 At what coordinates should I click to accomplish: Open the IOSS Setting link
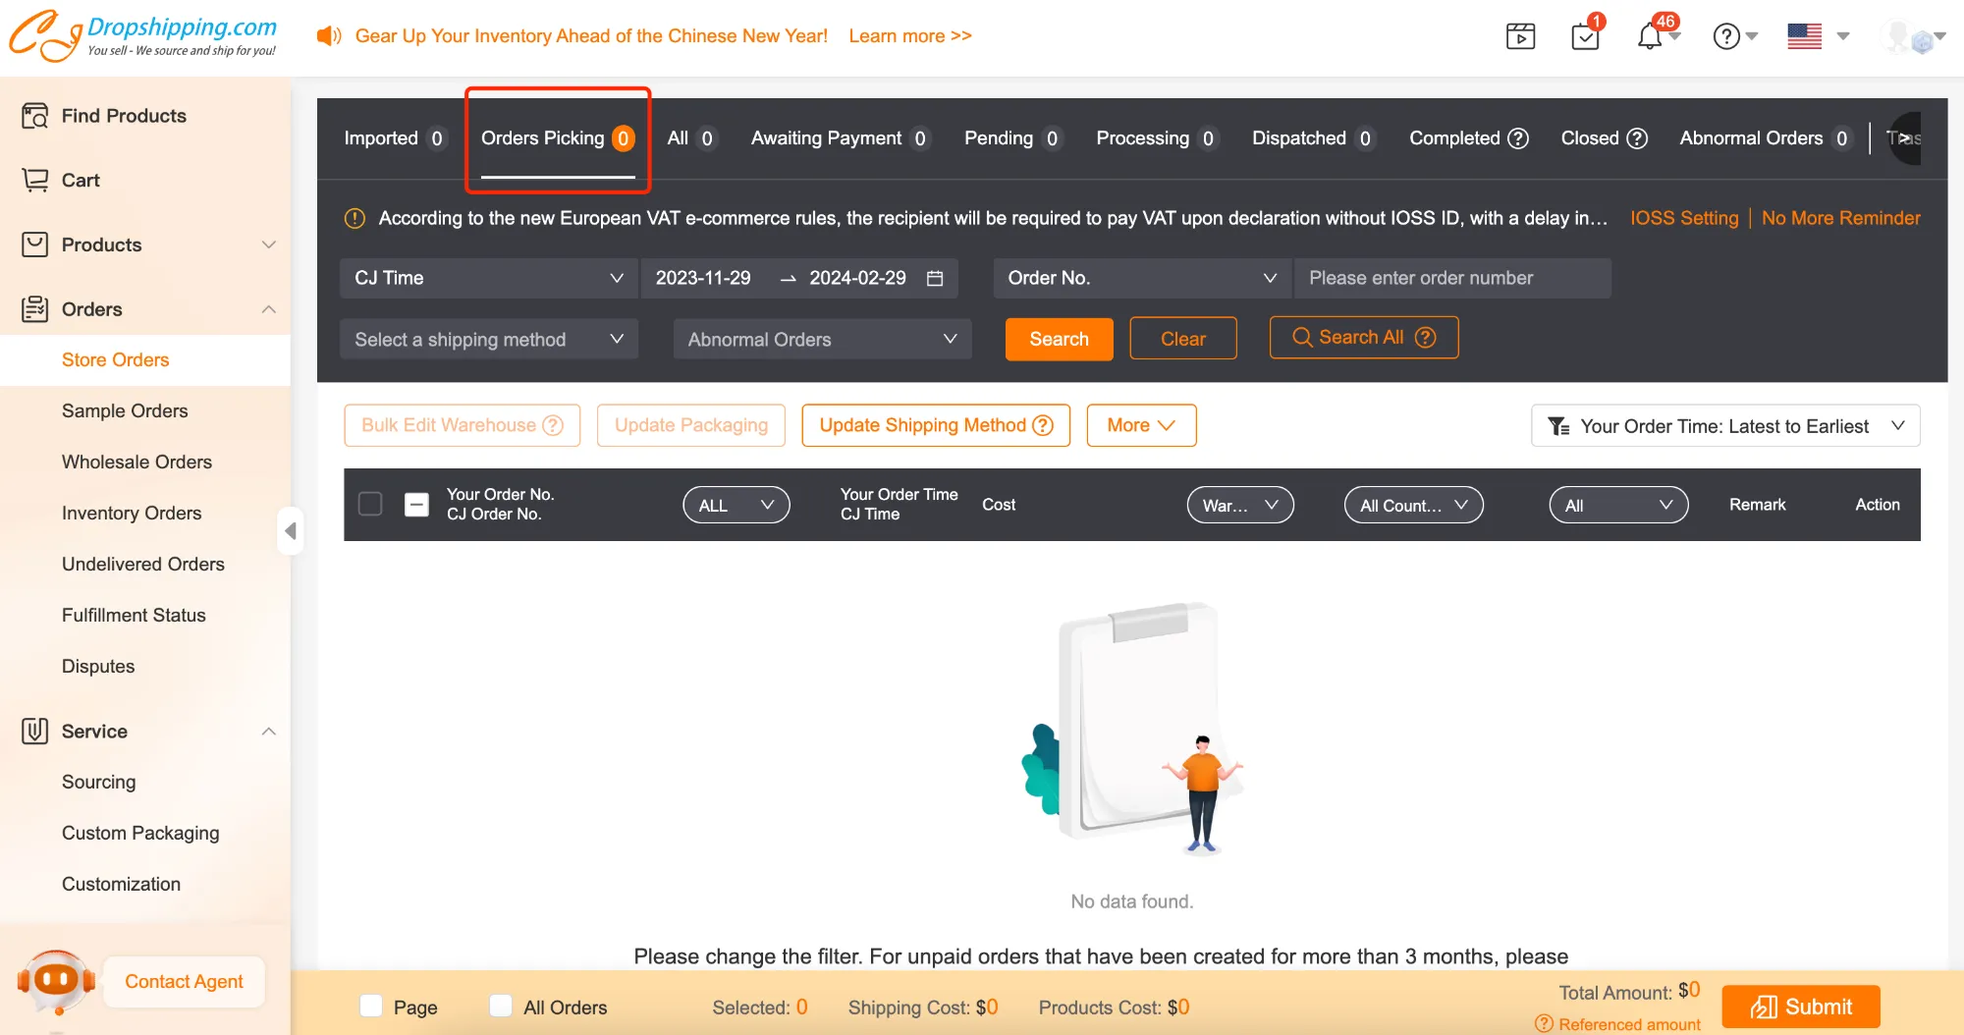[x=1683, y=218]
